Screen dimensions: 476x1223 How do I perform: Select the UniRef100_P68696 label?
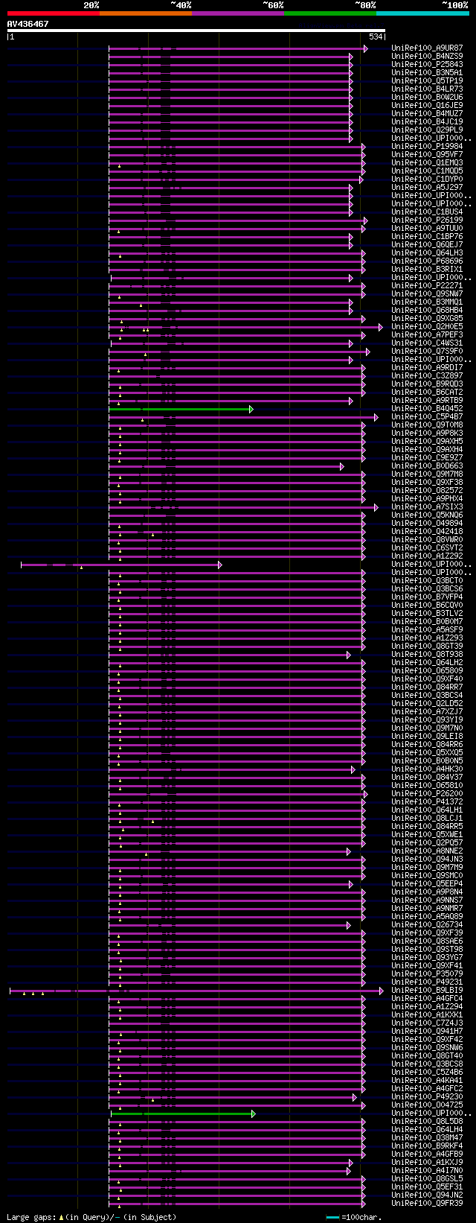point(427,261)
